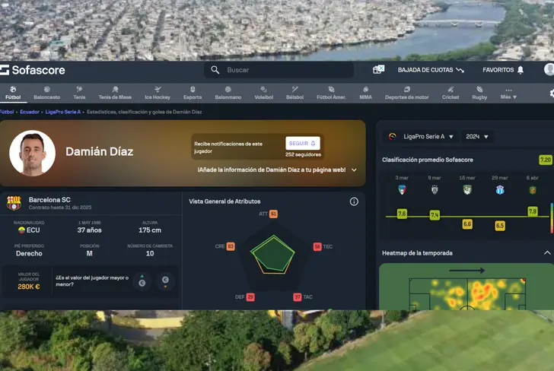Collapse the Heatmap de la temporada section

[x=546, y=252]
